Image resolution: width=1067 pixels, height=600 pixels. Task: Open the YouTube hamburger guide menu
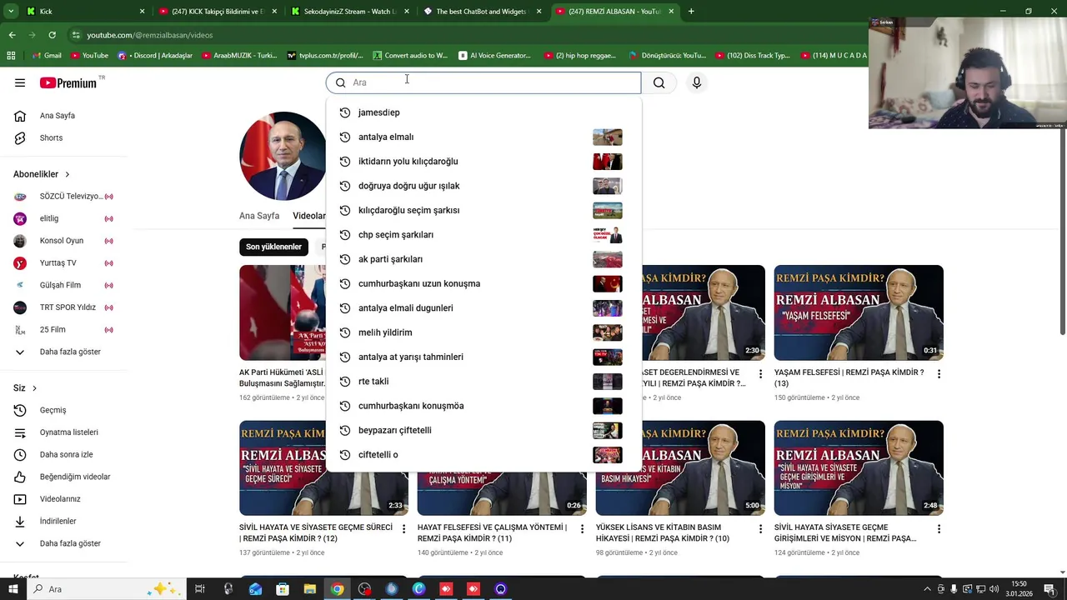(20, 82)
